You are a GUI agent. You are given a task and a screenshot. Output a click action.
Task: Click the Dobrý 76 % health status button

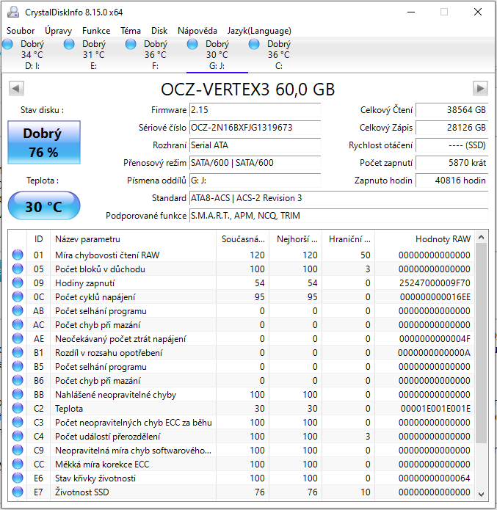click(44, 143)
